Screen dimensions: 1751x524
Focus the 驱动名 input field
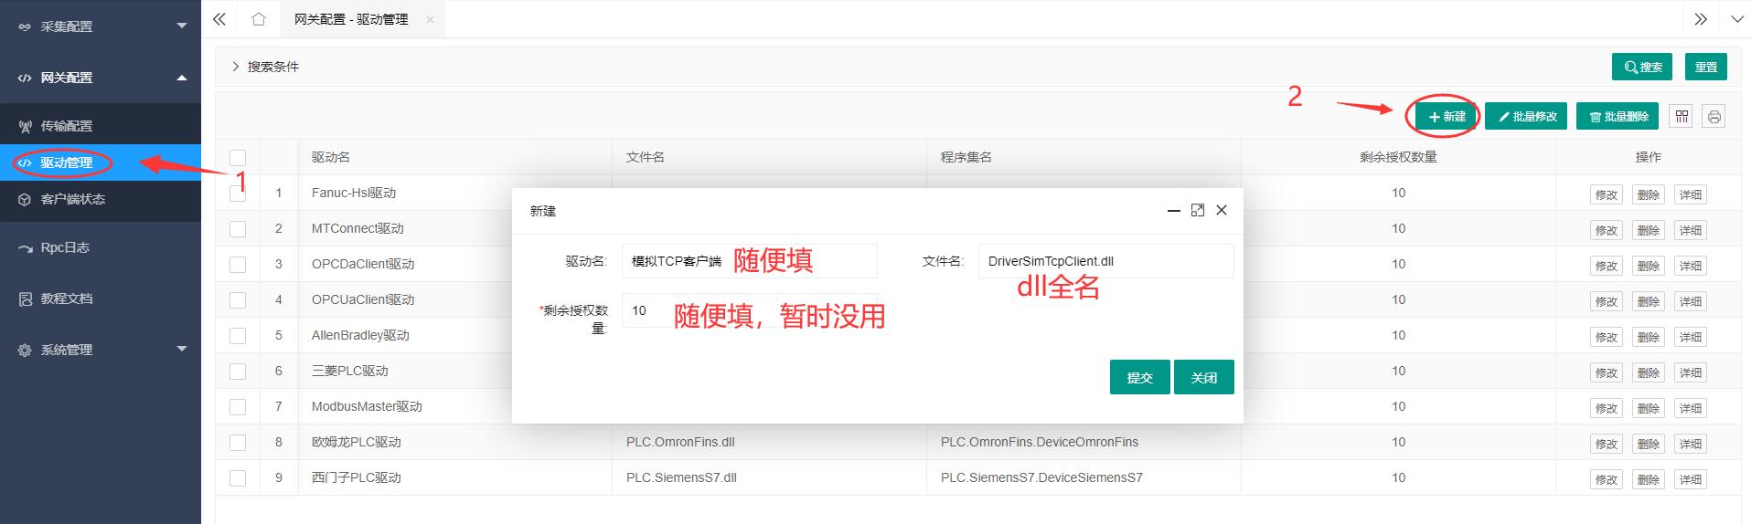click(x=750, y=261)
